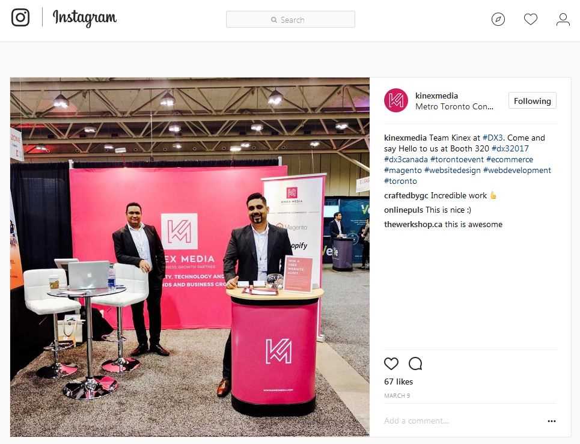Click the kinexmedia profile avatar
Image resolution: width=580 pixels, height=444 pixels.
(x=396, y=100)
